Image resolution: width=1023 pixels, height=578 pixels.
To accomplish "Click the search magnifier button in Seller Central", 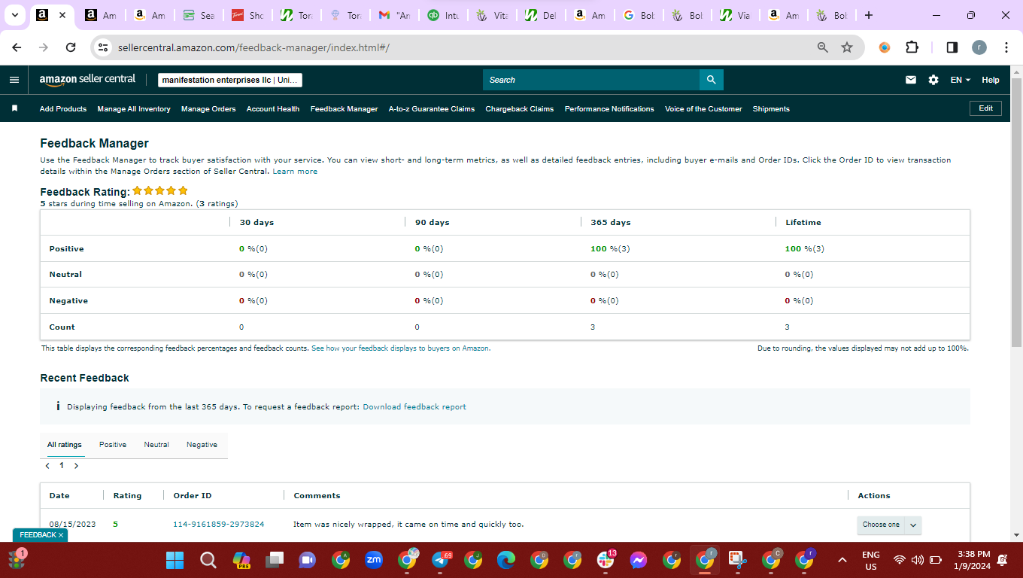I will click(x=711, y=80).
